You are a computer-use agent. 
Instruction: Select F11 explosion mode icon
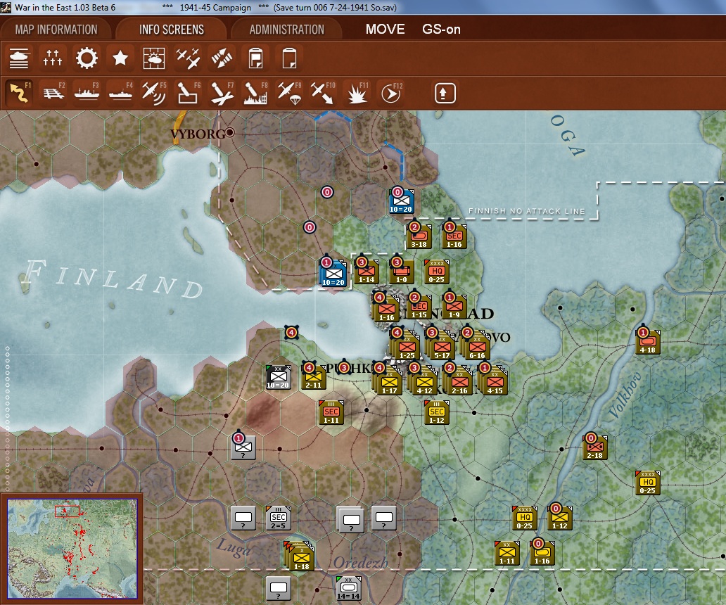click(x=357, y=93)
